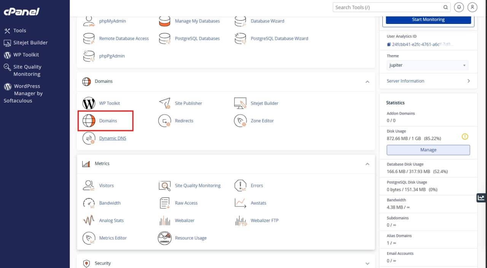Viewport: 487px width, 268px height.
Task: Open the Resource Usage link text
Action: coord(191,238)
